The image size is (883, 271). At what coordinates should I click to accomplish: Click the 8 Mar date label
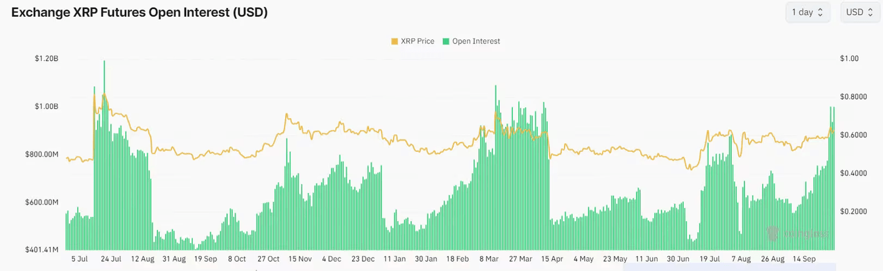tap(489, 259)
